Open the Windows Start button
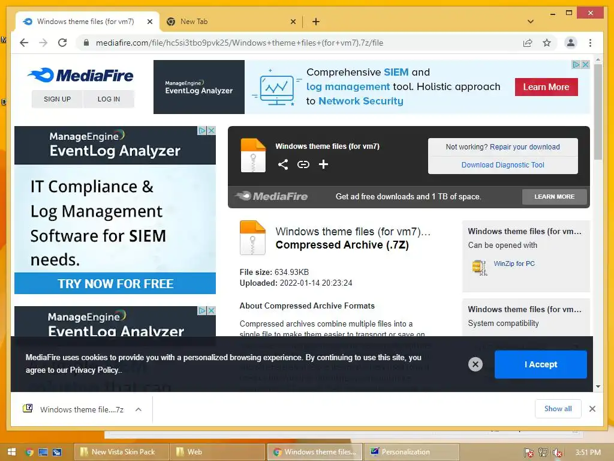The height and width of the screenshot is (461, 614). point(12,452)
